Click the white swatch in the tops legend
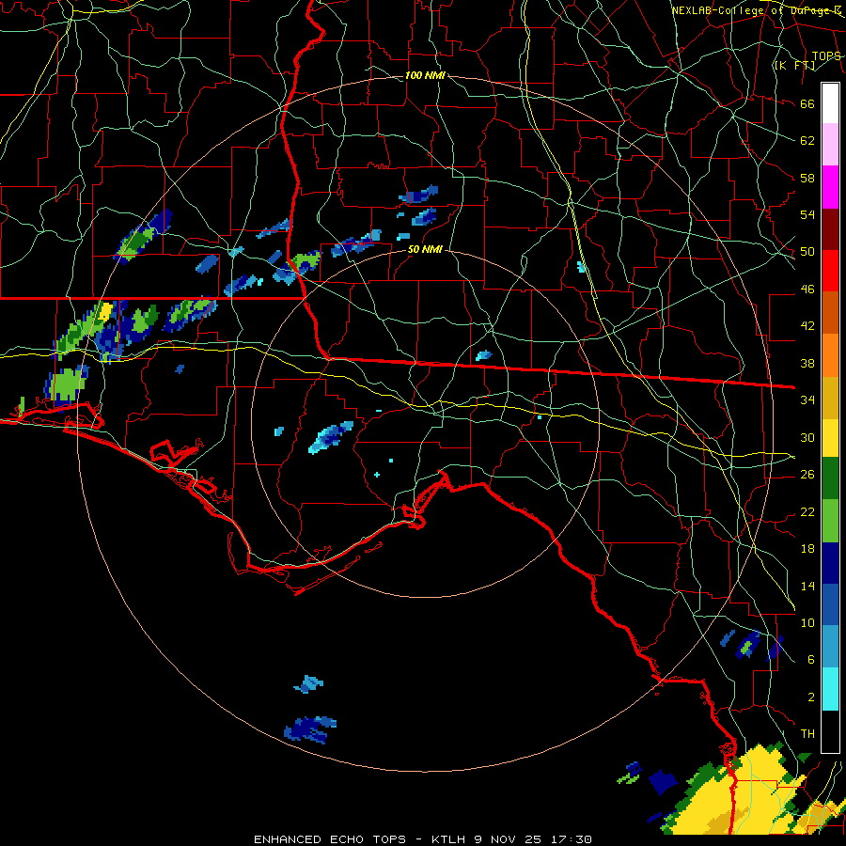The height and width of the screenshot is (846, 846). (x=830, y=103)
